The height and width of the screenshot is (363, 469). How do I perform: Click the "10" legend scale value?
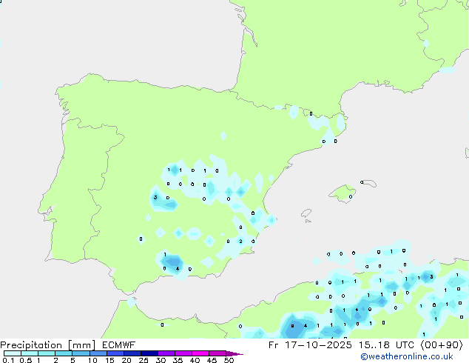point(92,360)
